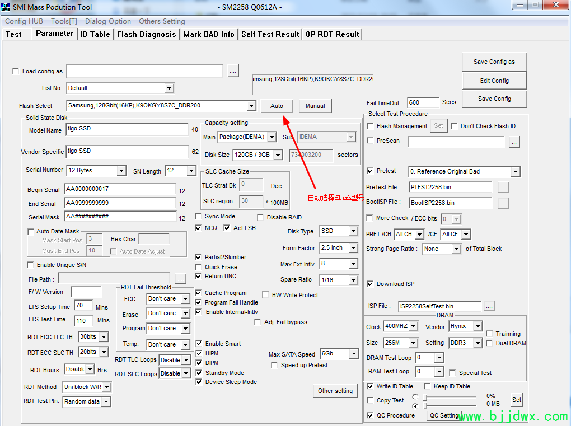Click the Vendor Specific input field

127,152
